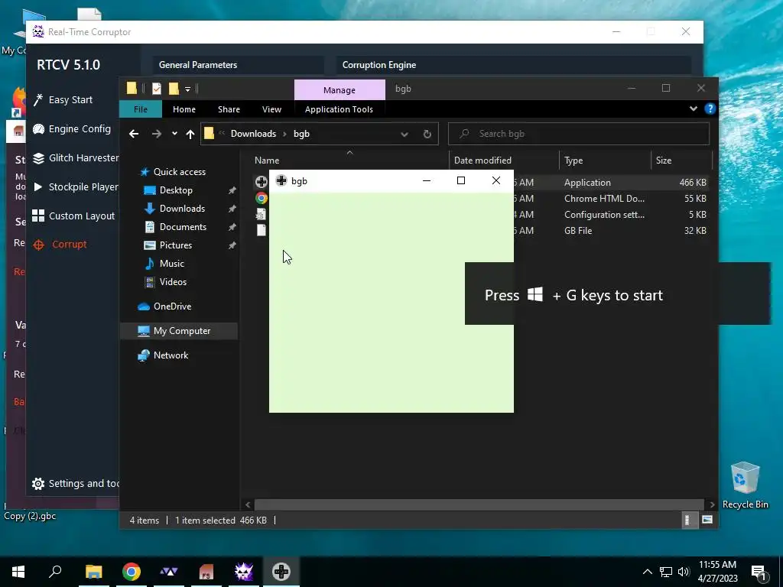Open Google Chrome from taskbar
Viewport: 783px width, 587px height.
click(x=132, y=572)
